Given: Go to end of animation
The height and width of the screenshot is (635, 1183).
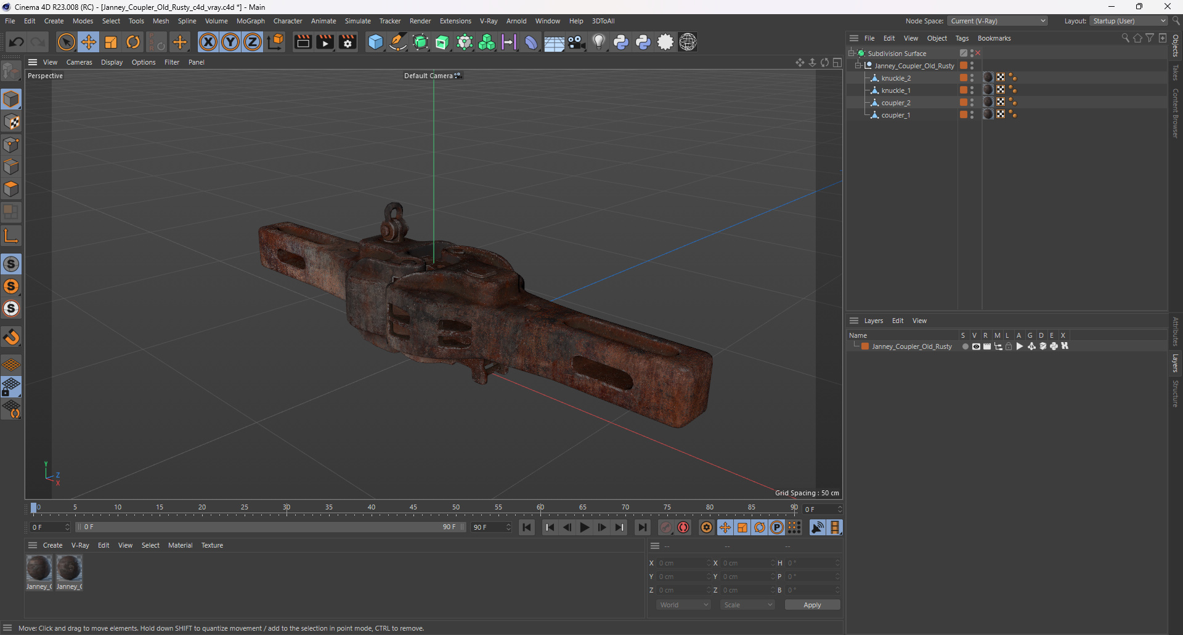Looking at the screenshot, I should (x=642, y=527).
